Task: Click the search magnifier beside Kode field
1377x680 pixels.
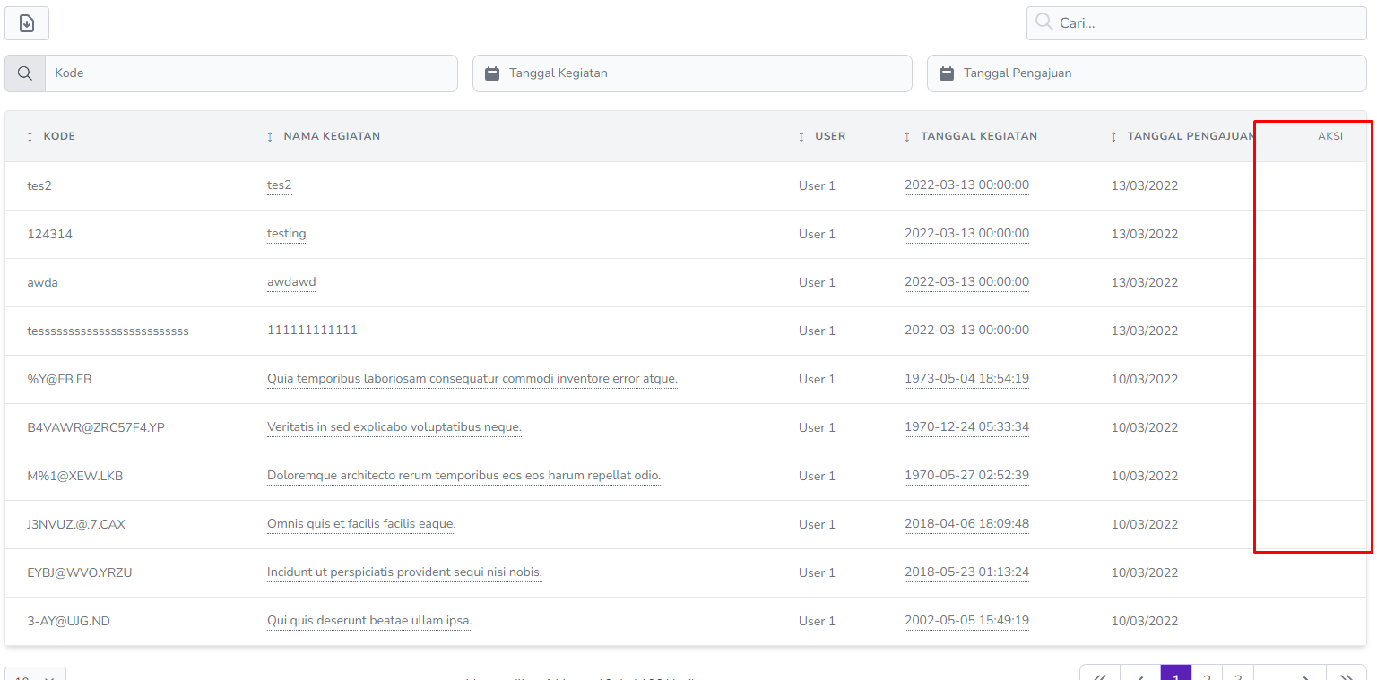Action: (24, 73)
